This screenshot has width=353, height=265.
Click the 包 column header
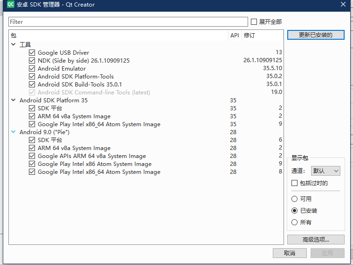(118, 35)
